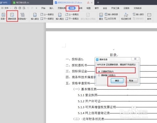This screenshot has width=157, height=123.
Task: Click 插入索引 (Insert Index)
Action: click(x=138, y=14)
